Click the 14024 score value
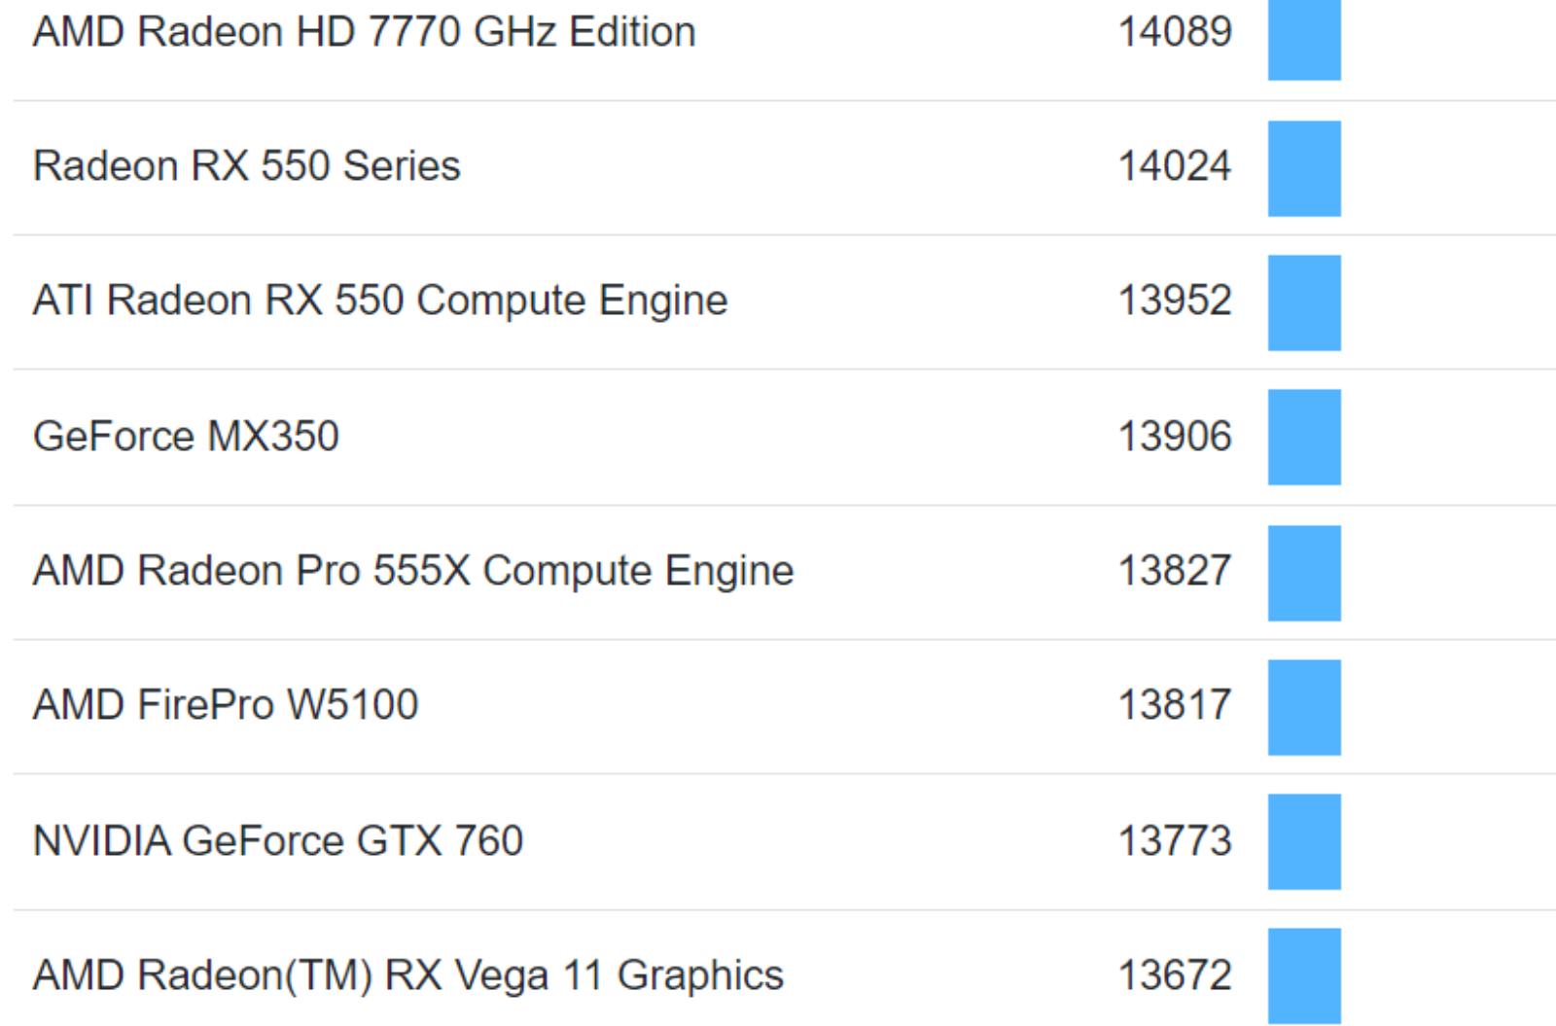Viewport: 1556px width, 1026px height. click(1174, 165)
